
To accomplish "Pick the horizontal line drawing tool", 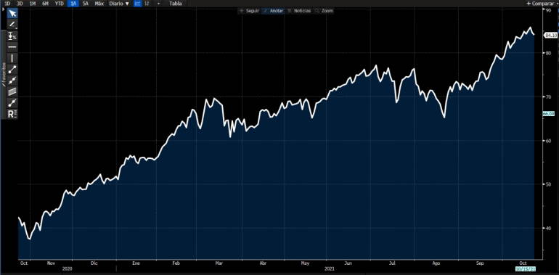I will click(x=12, y=47).
